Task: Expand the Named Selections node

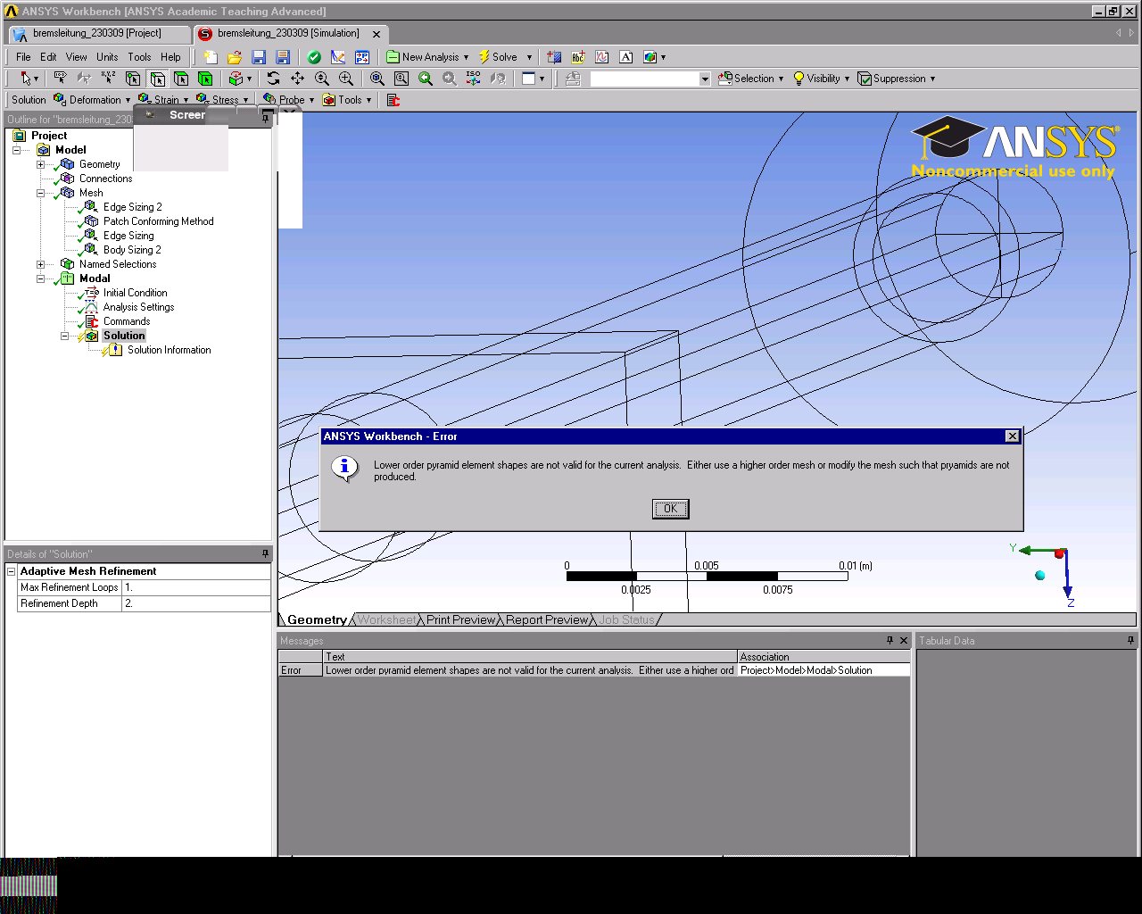Action: 40,264
